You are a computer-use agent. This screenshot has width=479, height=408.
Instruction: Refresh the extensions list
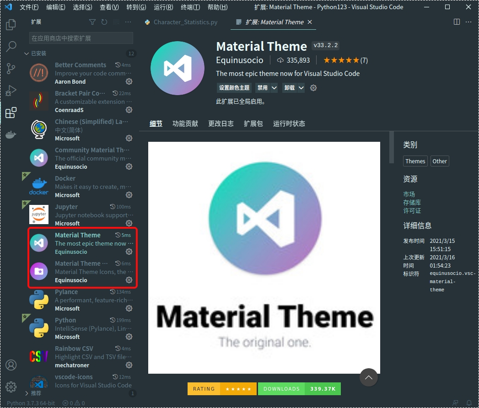tap(104, 22)
